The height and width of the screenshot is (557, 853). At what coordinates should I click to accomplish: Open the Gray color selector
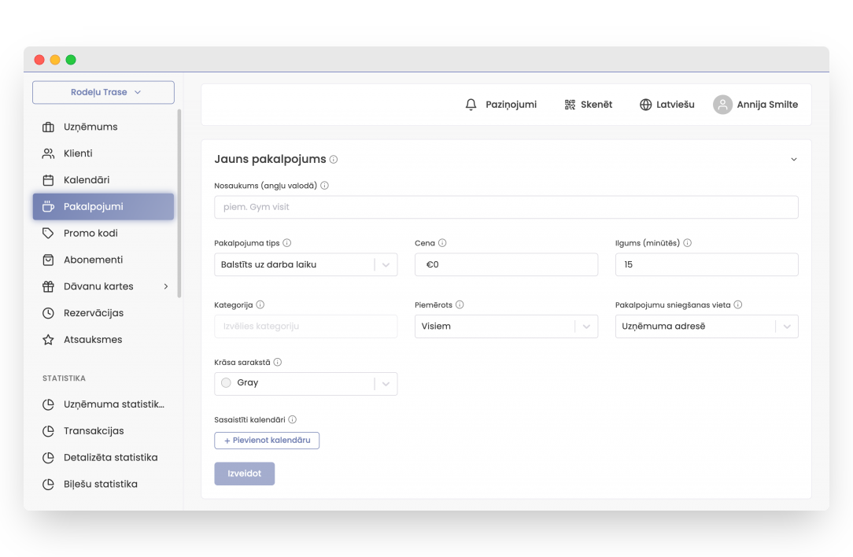pos(305,383)
